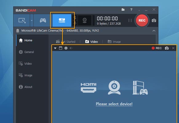Pause recording with the pause button
Screen dimensions: 179x123
pos(130,20)
